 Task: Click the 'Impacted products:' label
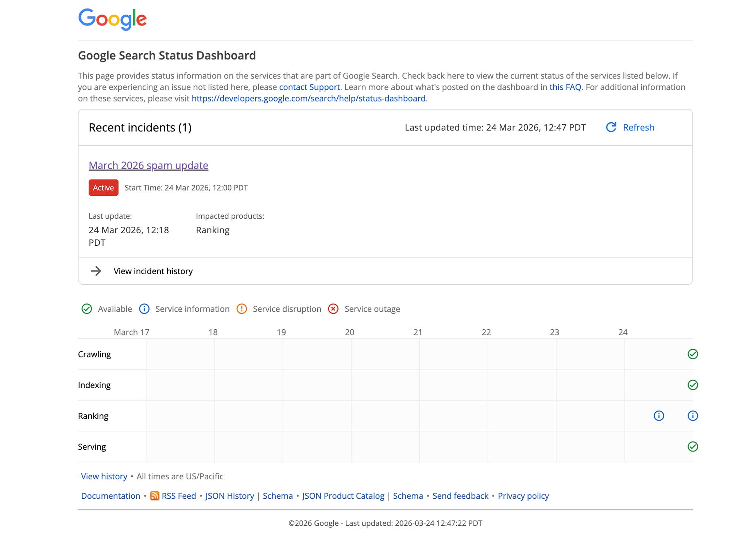[230, 216]
